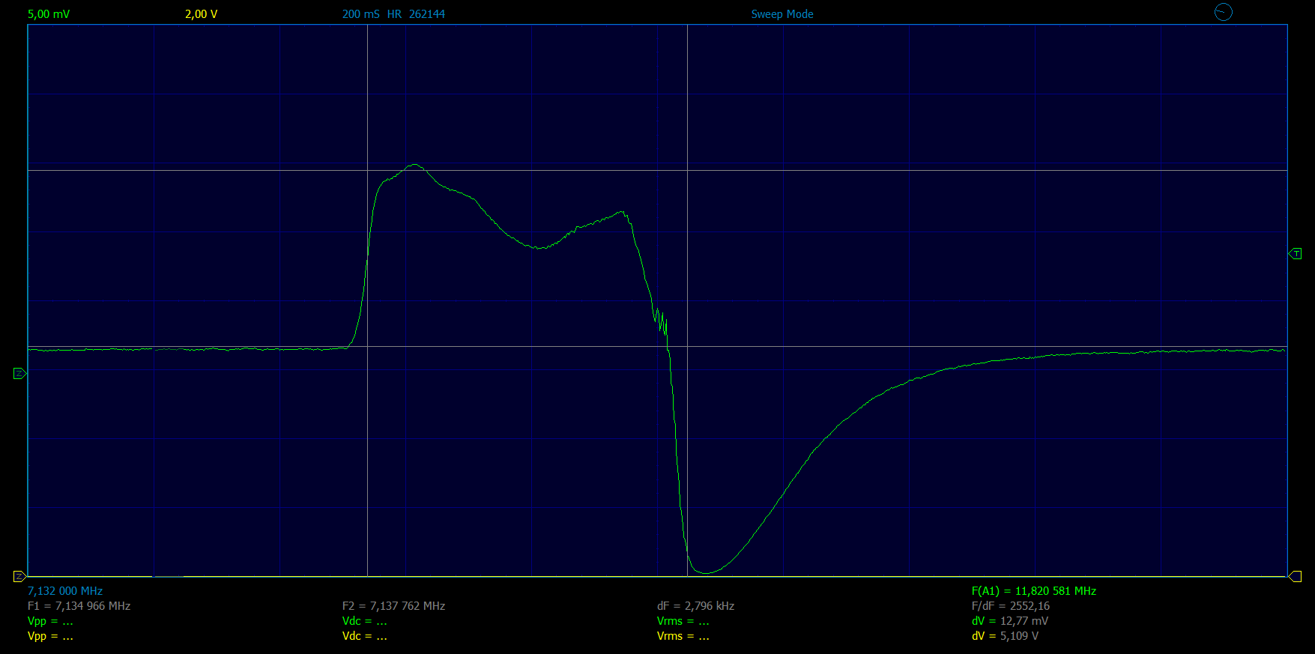The image size is (1315, 654).
Task: Click the lower horizontal voltage cursor line
Action: click(x=657, y=346)
